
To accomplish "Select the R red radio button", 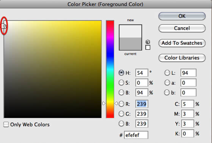I will pos(121,104).
